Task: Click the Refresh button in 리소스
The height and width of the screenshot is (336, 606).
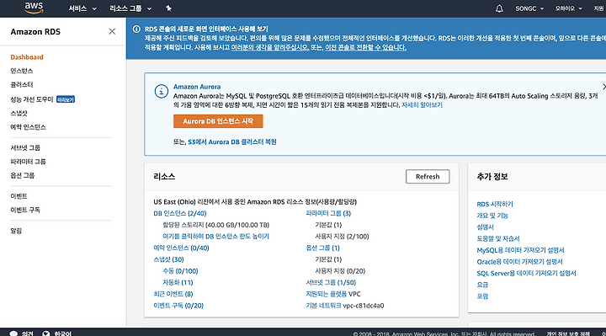Action: [428, 176]
